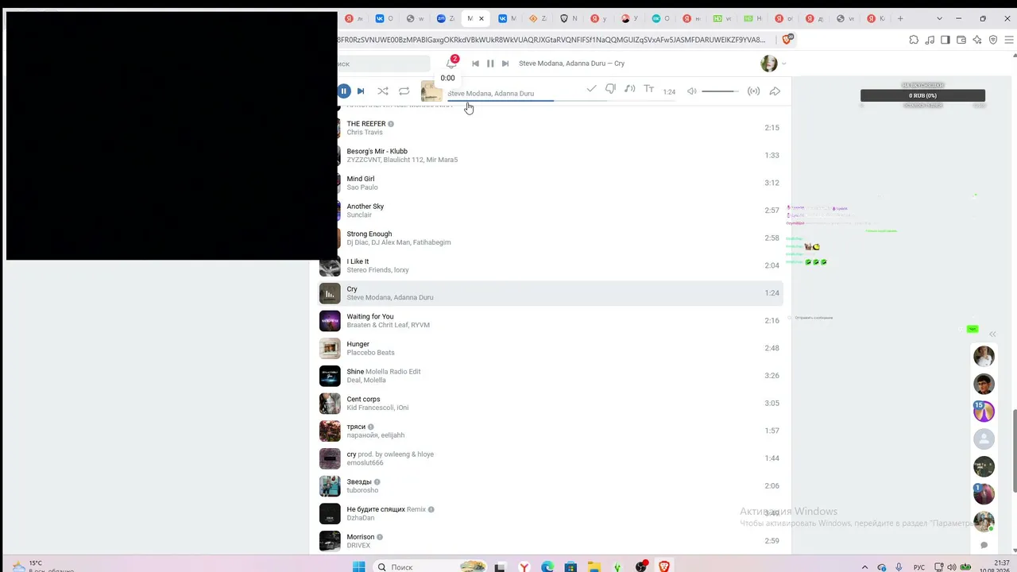
Task: Click the Morrison track cover thumbnail
Action: 330,541
